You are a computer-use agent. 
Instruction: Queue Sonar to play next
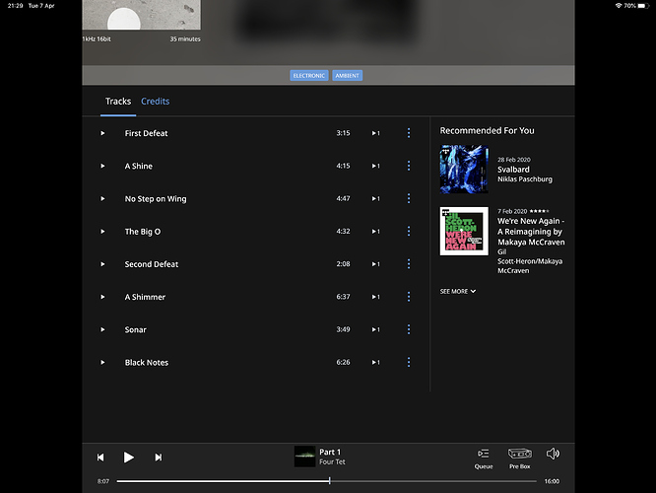[x=375, y=329]
